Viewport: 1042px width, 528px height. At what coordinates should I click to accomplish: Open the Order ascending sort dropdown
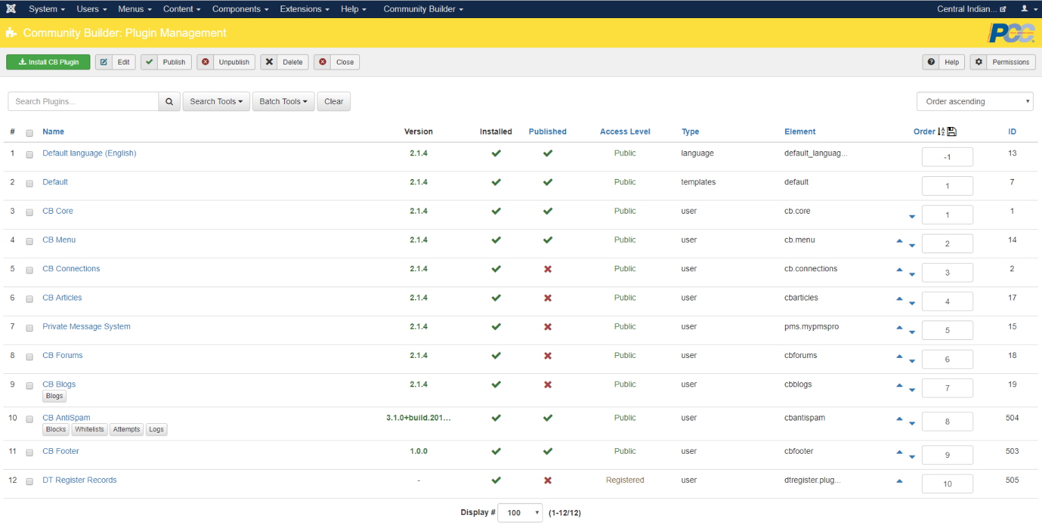click(975, 101)
